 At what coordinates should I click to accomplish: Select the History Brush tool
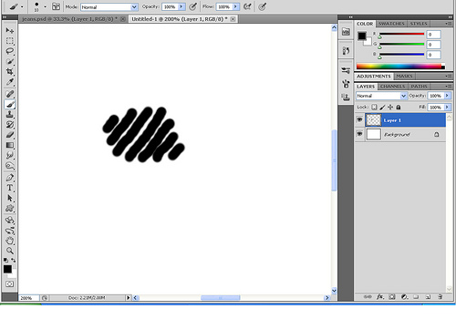(x=10, y=125)
